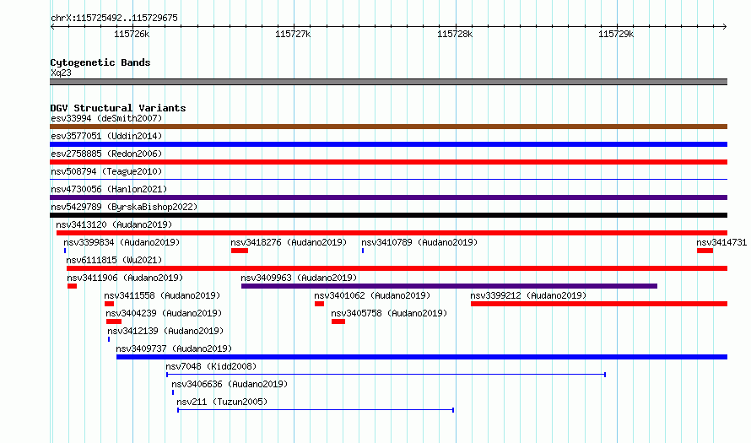Select the red bar under nsv3414731
The width and height of the screenshot is (751, 443).
click(705, 251)
